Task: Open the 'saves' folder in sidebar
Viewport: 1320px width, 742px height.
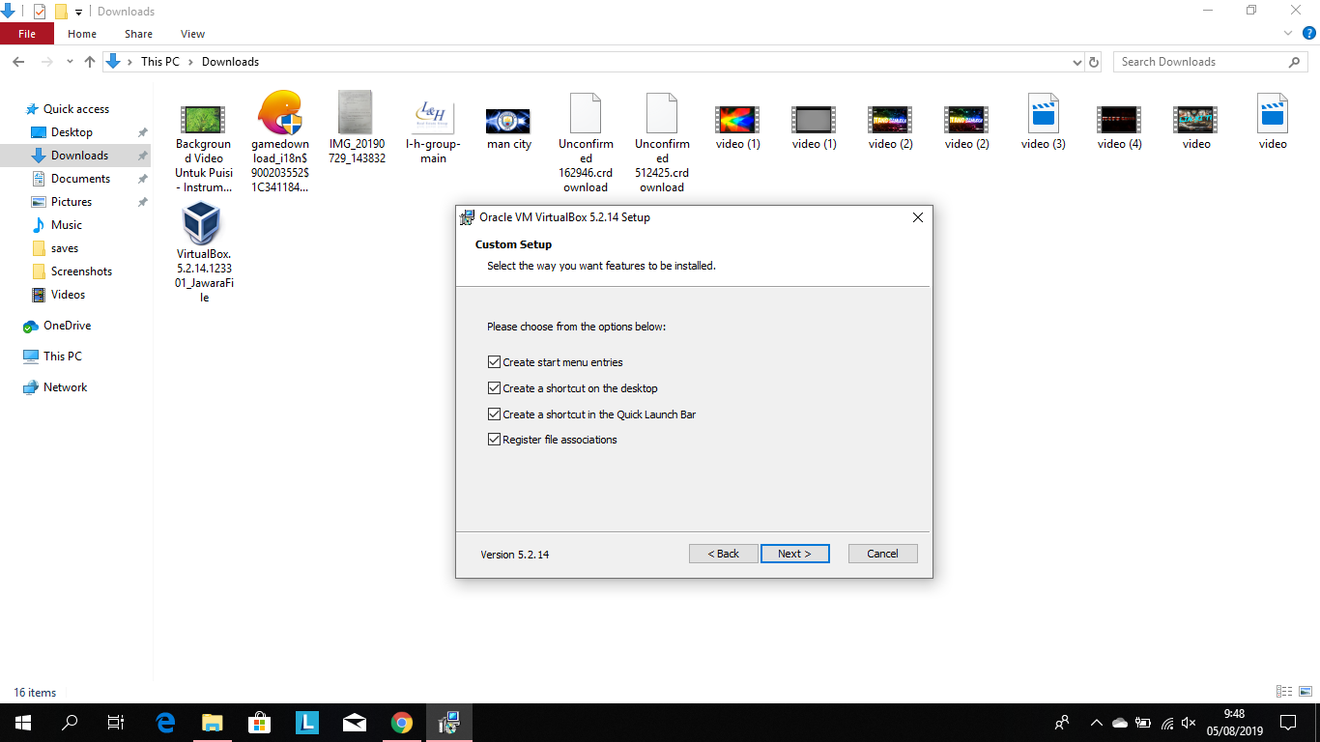Action: [65, 248]
